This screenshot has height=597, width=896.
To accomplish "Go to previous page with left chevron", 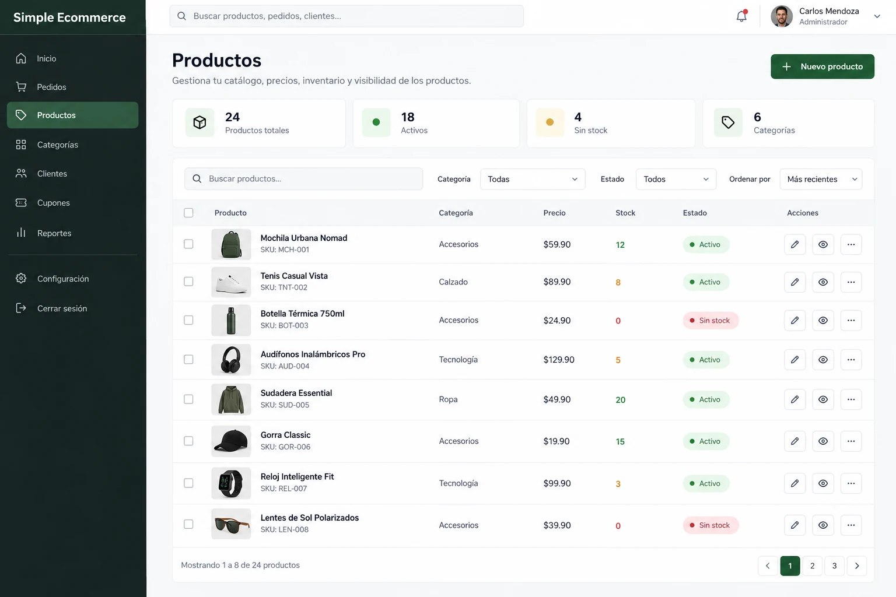I will click(x=768, y=566).
